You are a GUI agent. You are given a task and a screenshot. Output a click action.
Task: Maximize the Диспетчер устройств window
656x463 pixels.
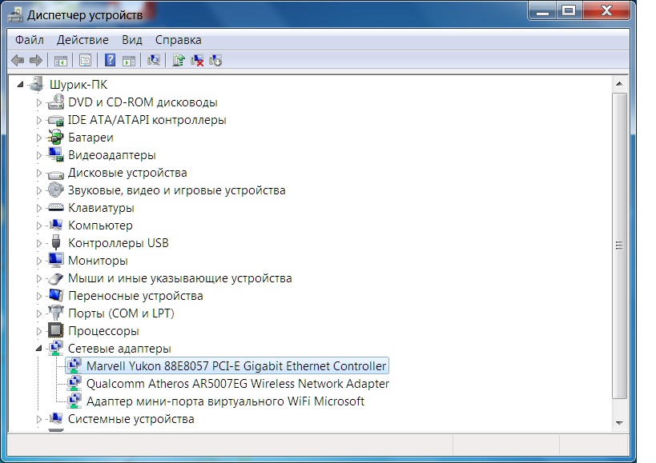(569, 10)
